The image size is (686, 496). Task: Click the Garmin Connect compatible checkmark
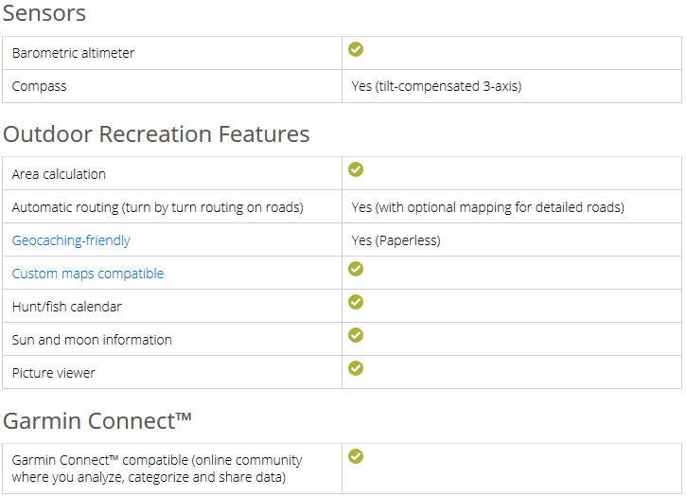[356, 456]
